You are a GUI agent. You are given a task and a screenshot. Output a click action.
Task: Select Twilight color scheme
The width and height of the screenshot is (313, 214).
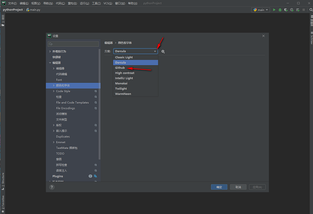click(x=135, y=89)
